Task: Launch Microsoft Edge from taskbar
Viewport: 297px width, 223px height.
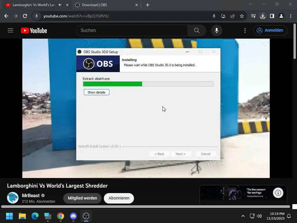Action: pos(35,216)
